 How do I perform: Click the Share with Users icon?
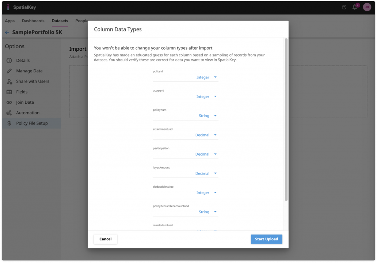pos(9,81)
